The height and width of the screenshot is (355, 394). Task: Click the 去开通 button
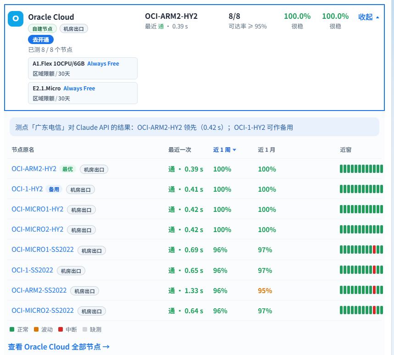[x=41, y=40]
